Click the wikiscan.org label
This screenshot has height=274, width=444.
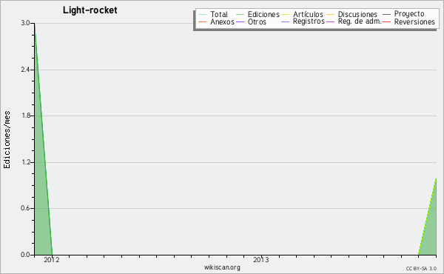pyautogui.click(x=222, y=267)
